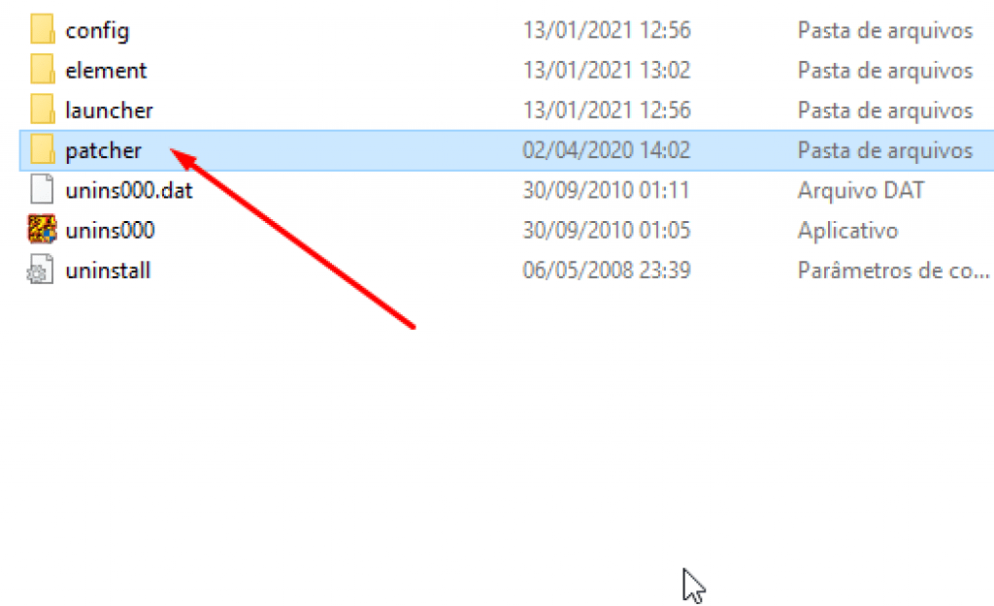
Task: Select the config folder icon
Action: tap(42, 30)
